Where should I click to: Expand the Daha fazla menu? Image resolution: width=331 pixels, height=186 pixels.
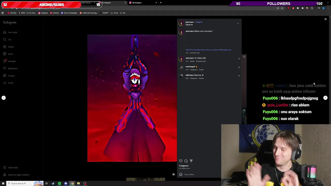[10, 167]
